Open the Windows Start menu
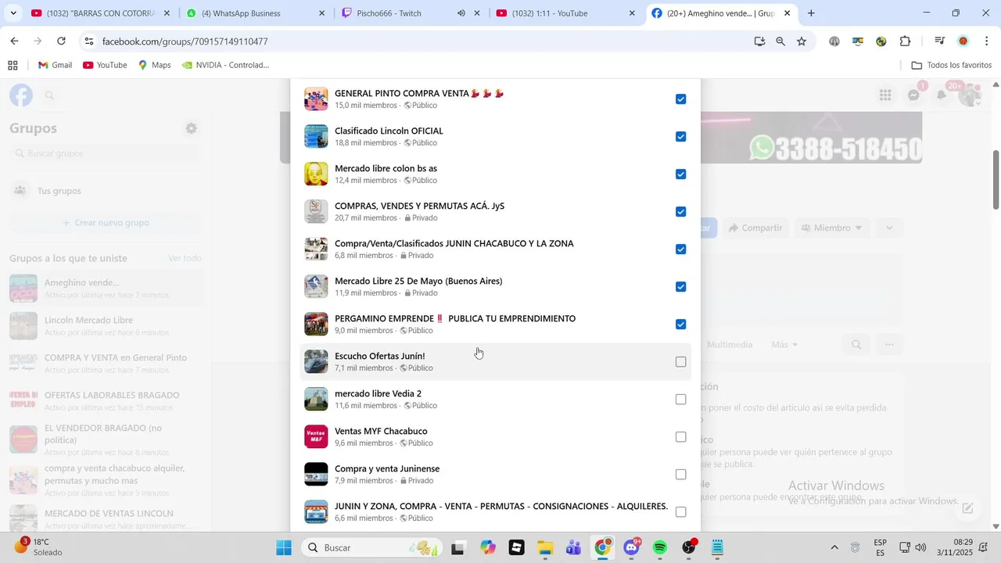1001x563 pixels. point(284,547)
